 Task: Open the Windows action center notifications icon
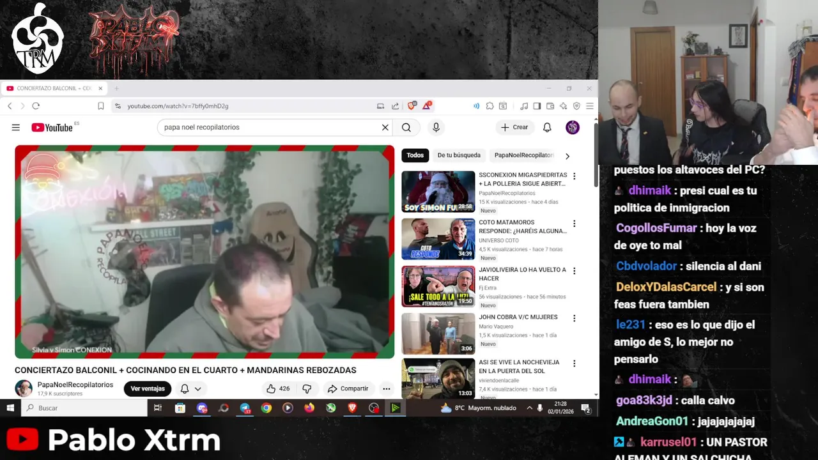point(586,408)
